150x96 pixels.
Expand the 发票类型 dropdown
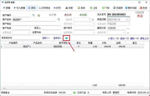point(29,33)
